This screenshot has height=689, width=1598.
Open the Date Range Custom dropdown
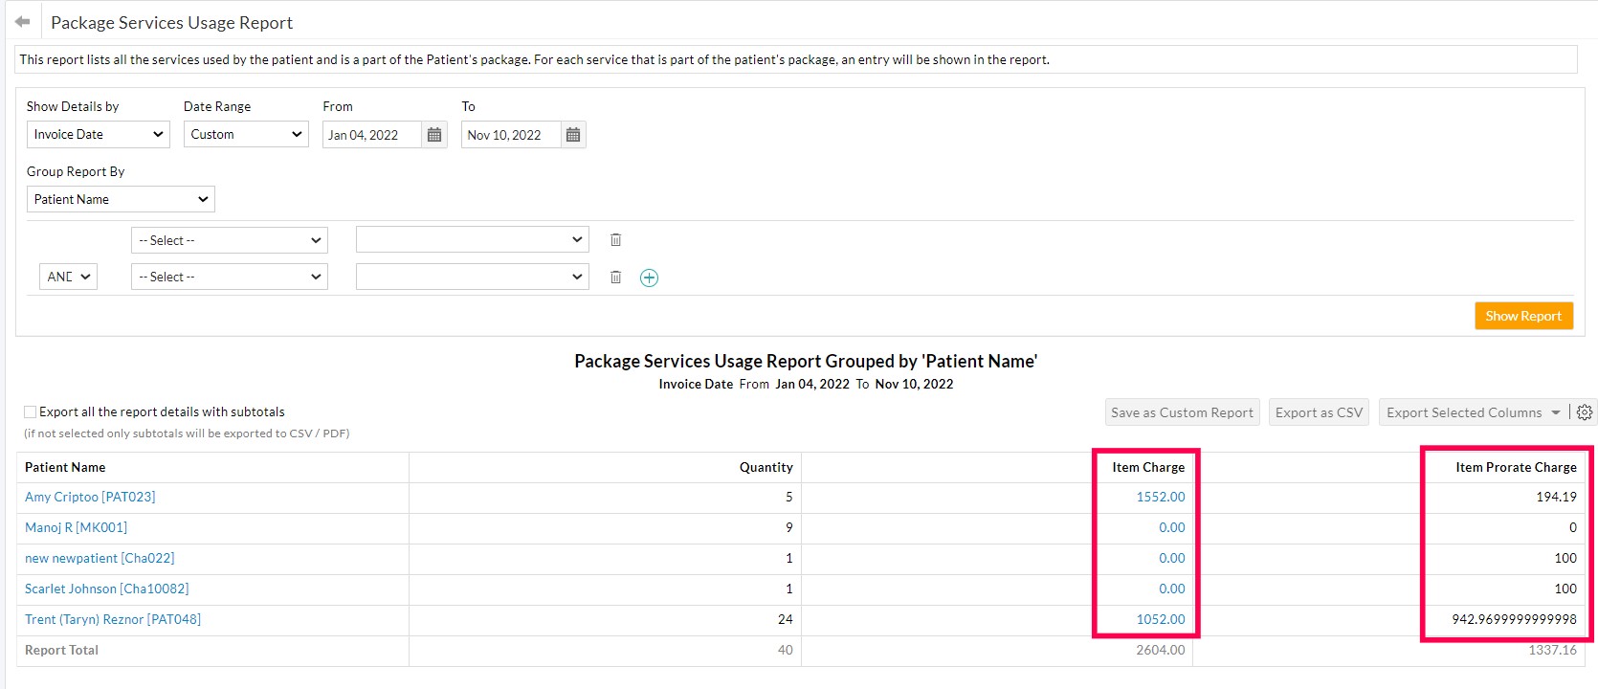point(246,134)
